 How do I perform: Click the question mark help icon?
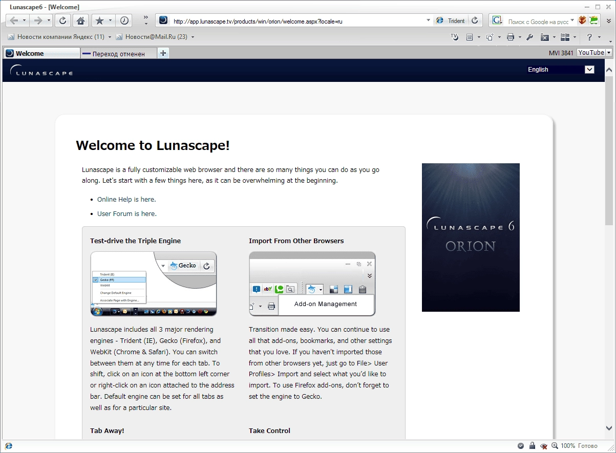590,37
